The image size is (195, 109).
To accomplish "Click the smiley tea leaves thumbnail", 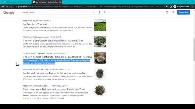I will [x=100, y=74].
